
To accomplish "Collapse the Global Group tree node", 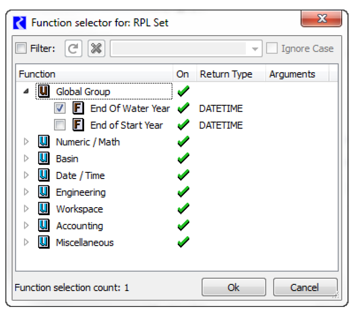I will pyautogui.click(x=26, y=92).
